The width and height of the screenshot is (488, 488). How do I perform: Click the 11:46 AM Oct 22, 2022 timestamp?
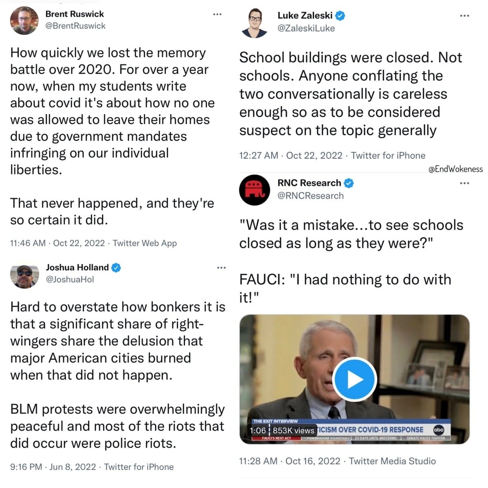(57, 243)
